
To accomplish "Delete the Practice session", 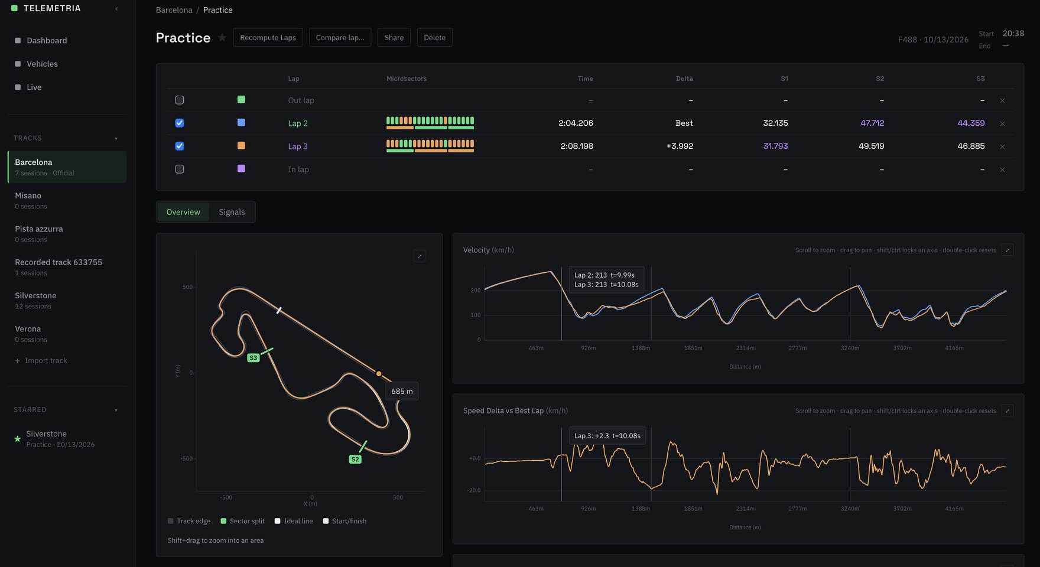I will click(434, 37).
